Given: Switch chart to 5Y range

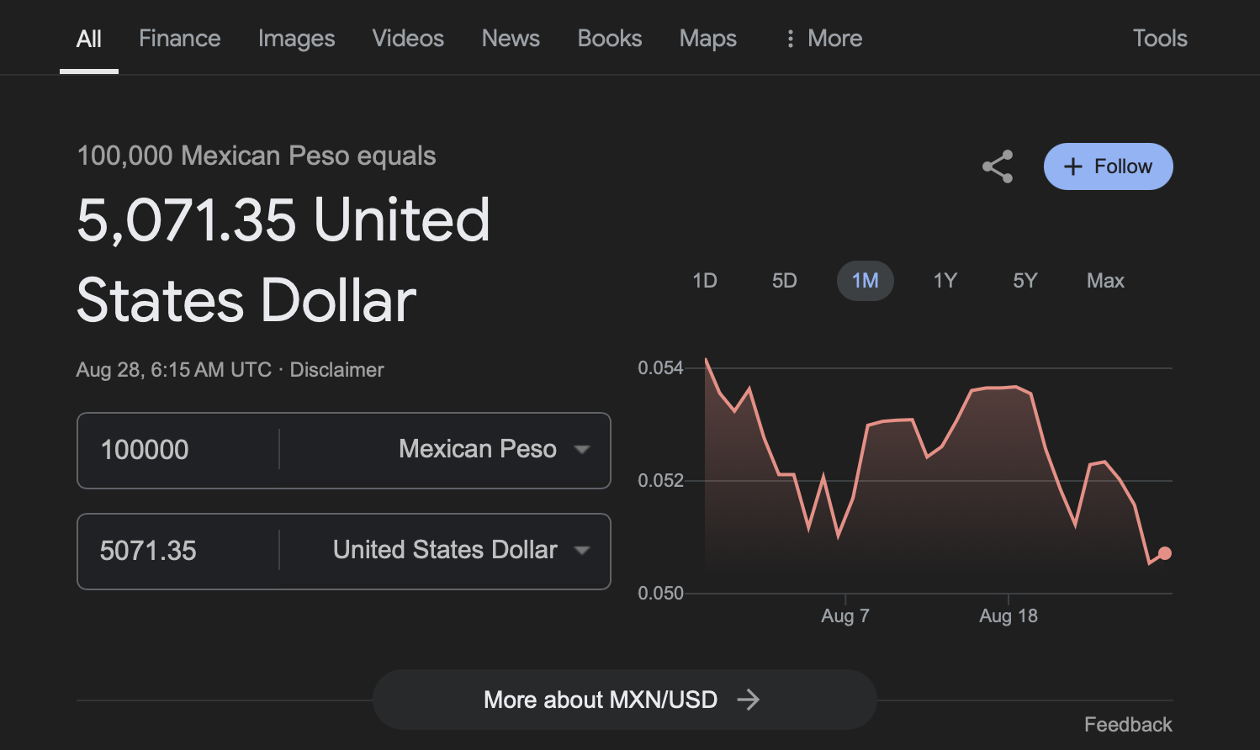Looking at the screenshot, I should tap(1024, 281).
